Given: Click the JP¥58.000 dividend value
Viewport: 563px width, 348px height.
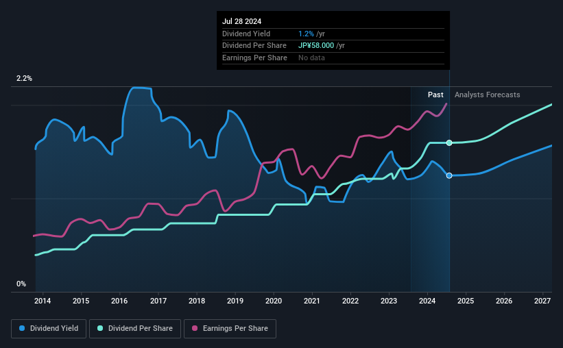Looking at the screenshot, I should pos(316,46).
